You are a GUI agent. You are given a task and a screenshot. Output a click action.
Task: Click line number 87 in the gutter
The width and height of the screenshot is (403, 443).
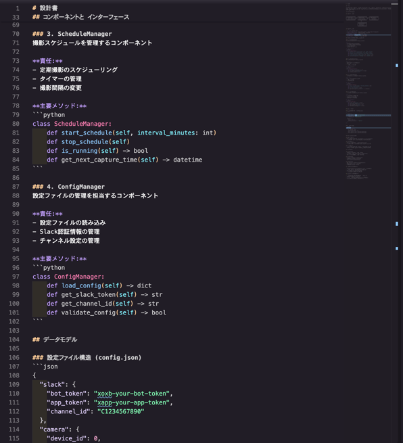[16, 187]
